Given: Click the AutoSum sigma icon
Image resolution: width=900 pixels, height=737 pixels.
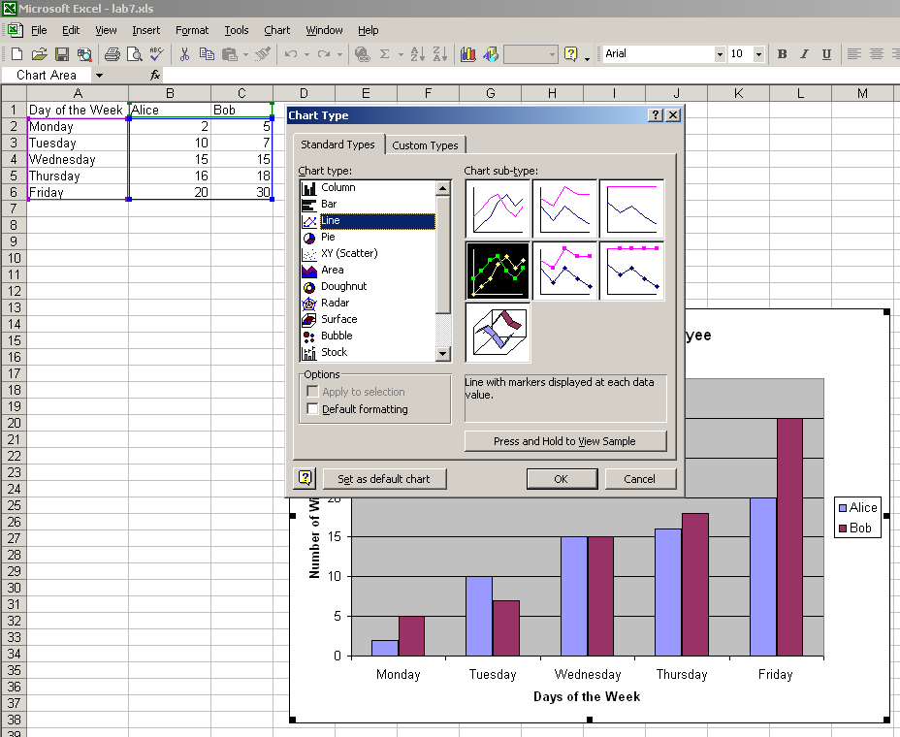Looking at the screenshot, I should pyautogui.click(x=385, y=54).
